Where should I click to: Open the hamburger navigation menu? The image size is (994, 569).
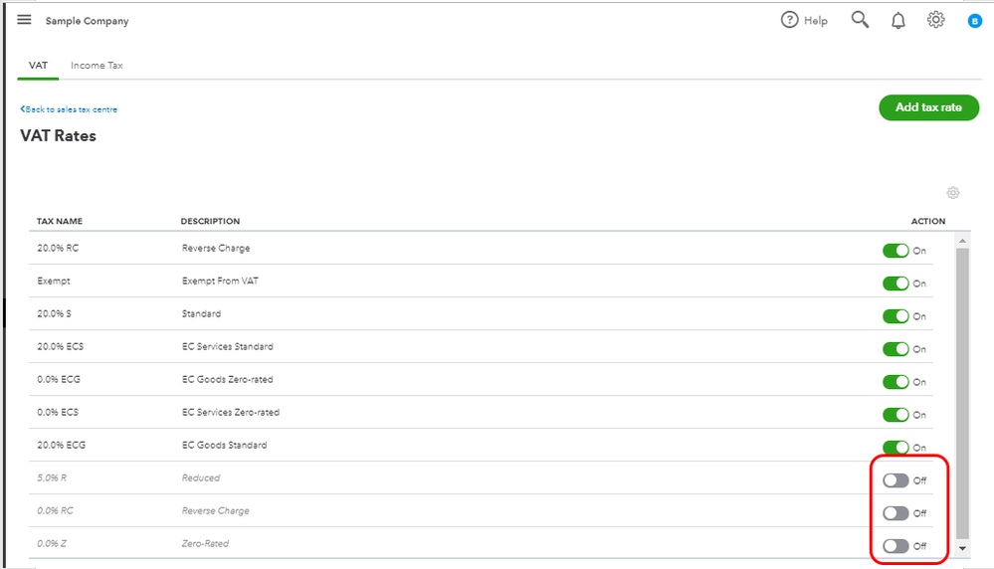[x=24, y=20]
